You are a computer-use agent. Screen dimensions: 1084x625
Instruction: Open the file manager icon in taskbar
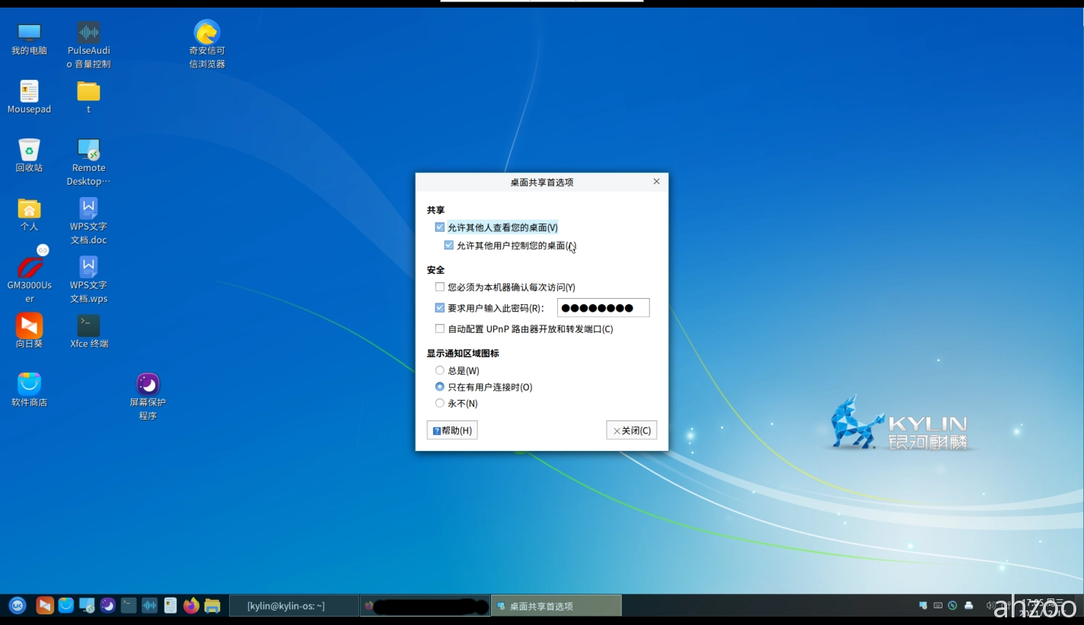tap(212, 605)
